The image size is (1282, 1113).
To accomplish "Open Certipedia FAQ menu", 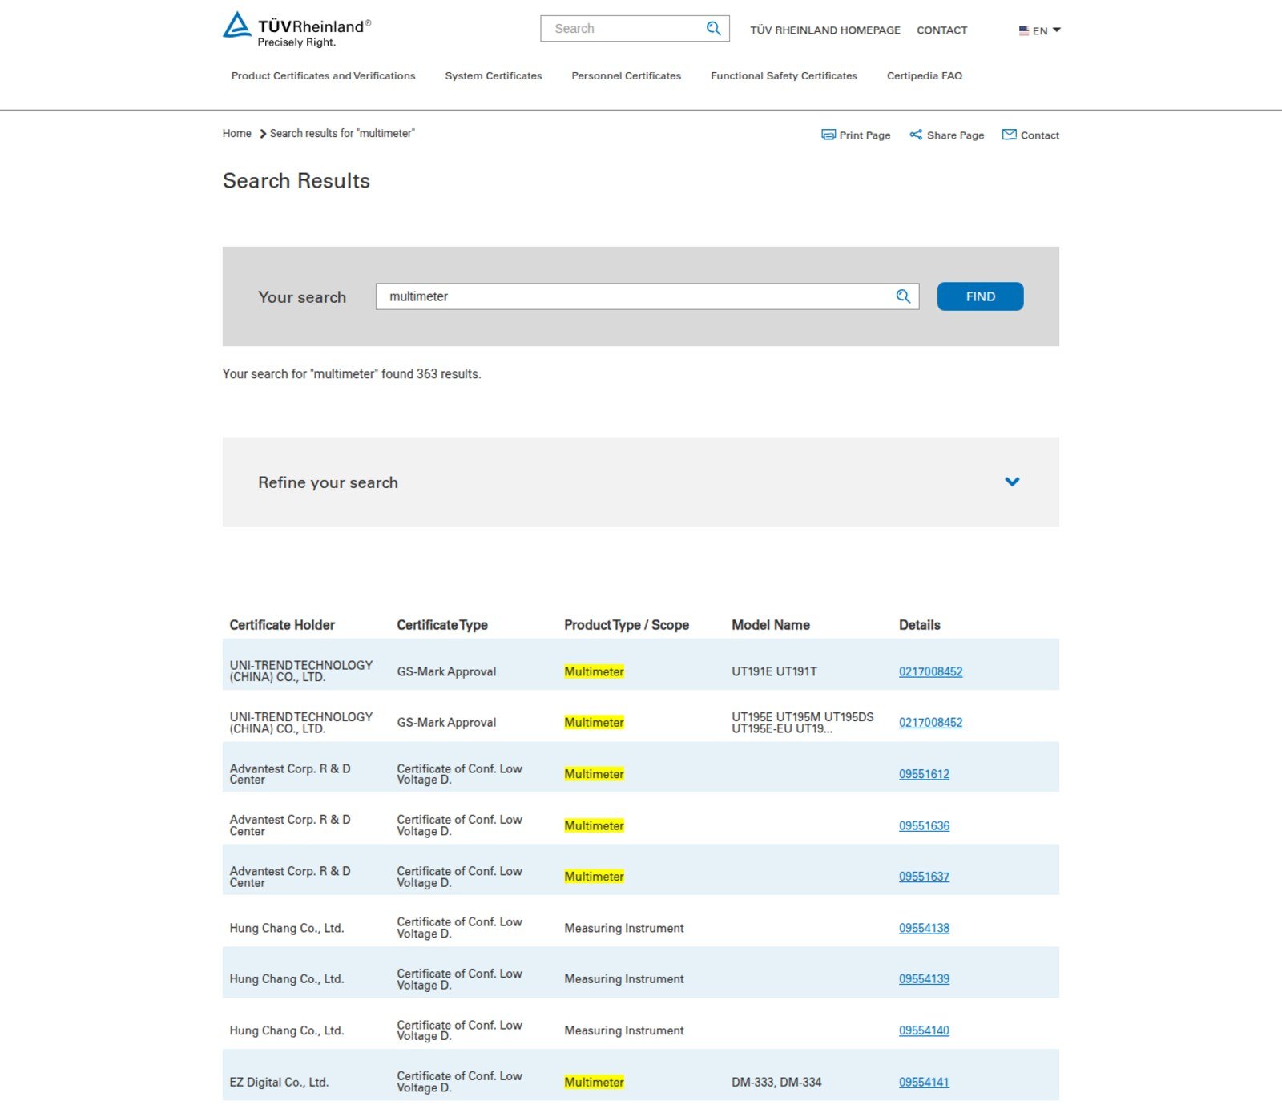I will (925, 76).
